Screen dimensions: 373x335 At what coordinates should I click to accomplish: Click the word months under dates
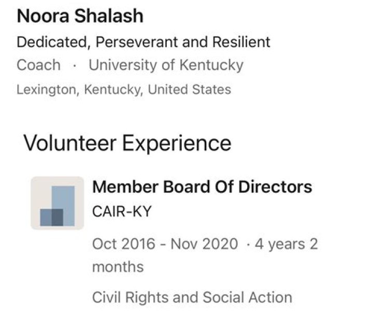[118, 267]
